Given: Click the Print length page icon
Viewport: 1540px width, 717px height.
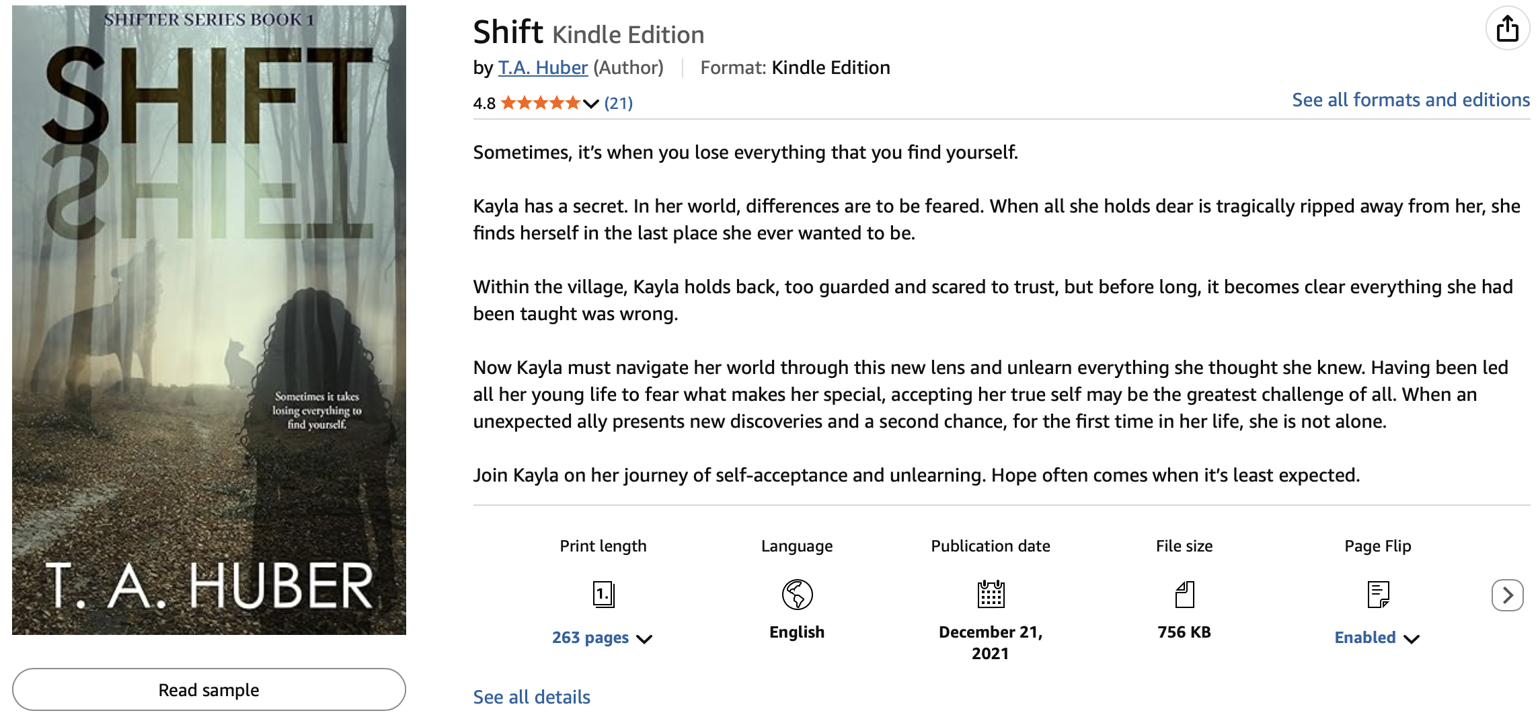Looking at the screenshot, I should pos(603,595).
